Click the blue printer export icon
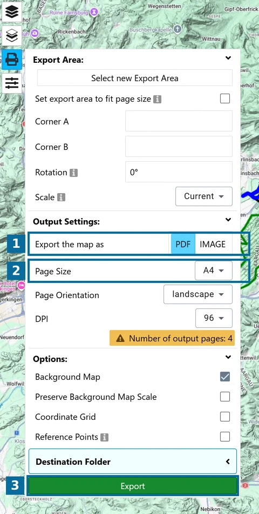 pyautogui.click(x=12, y=60)
